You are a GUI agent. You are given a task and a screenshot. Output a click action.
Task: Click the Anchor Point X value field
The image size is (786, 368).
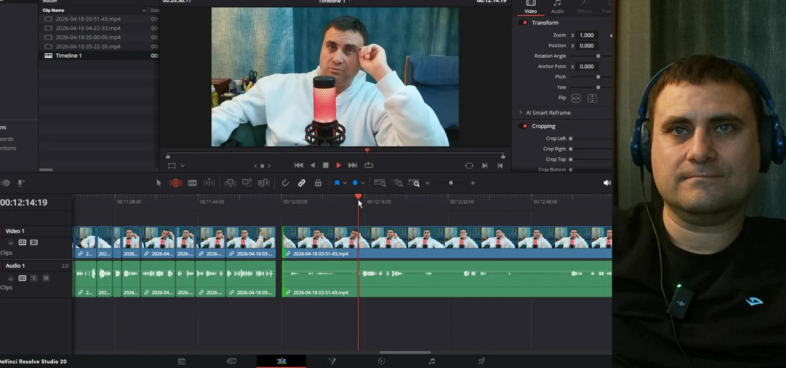point(587,66)
